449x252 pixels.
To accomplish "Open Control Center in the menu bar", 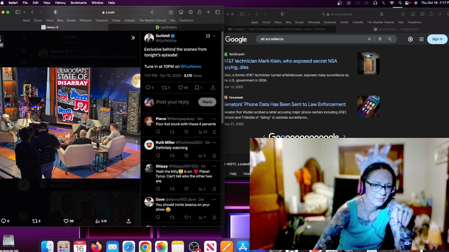I will [x=408, y=3].
